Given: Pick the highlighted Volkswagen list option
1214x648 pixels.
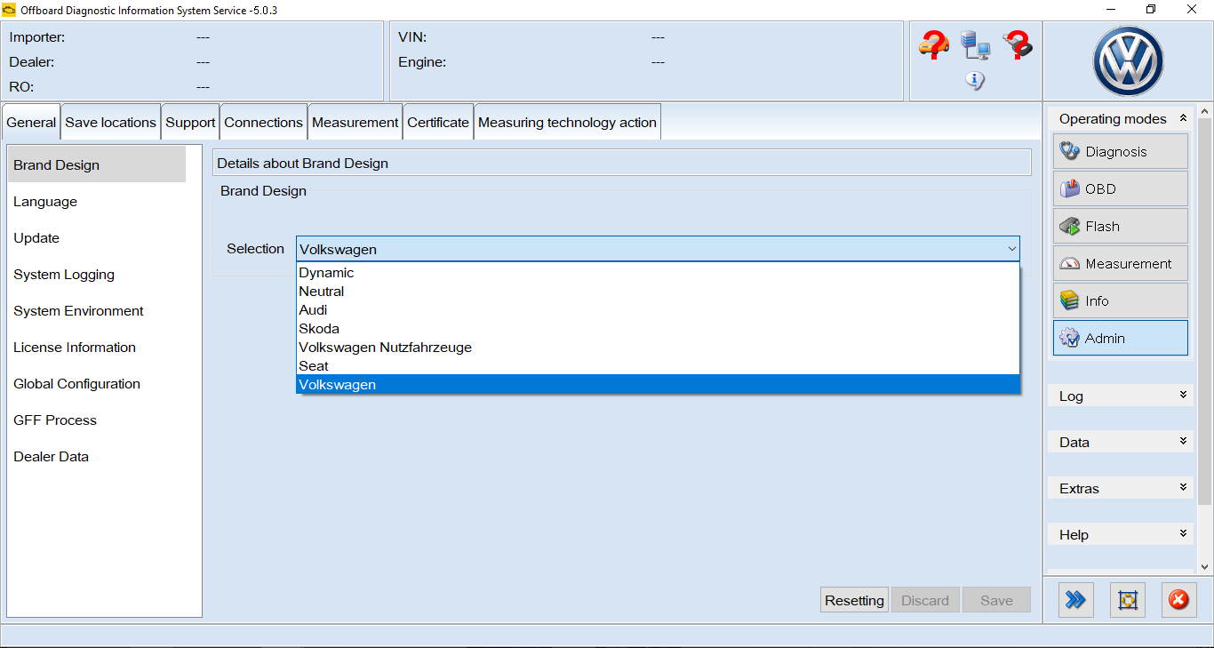Looking at the screenshot, I should [x=658, y=385].
